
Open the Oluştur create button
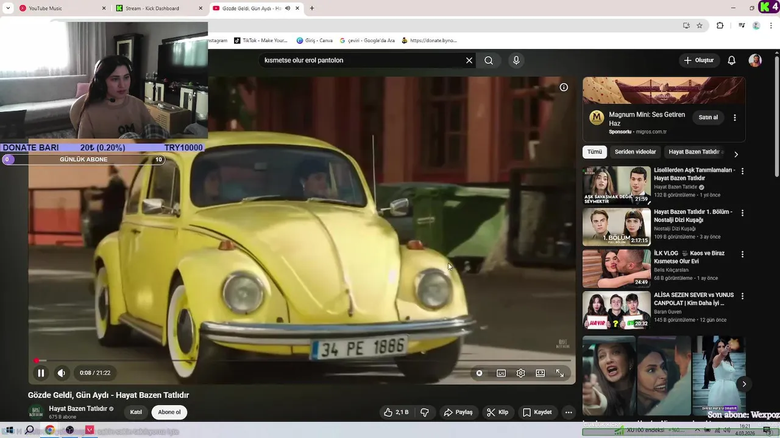[698, 60]
